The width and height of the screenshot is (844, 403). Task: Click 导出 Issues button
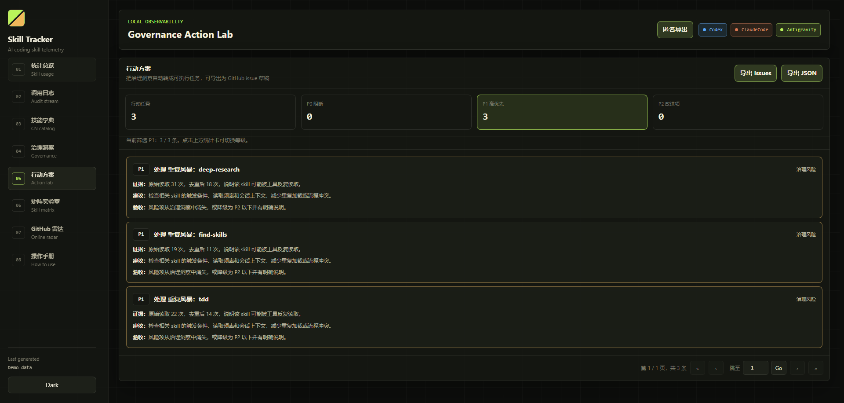(x=756, y=73)
